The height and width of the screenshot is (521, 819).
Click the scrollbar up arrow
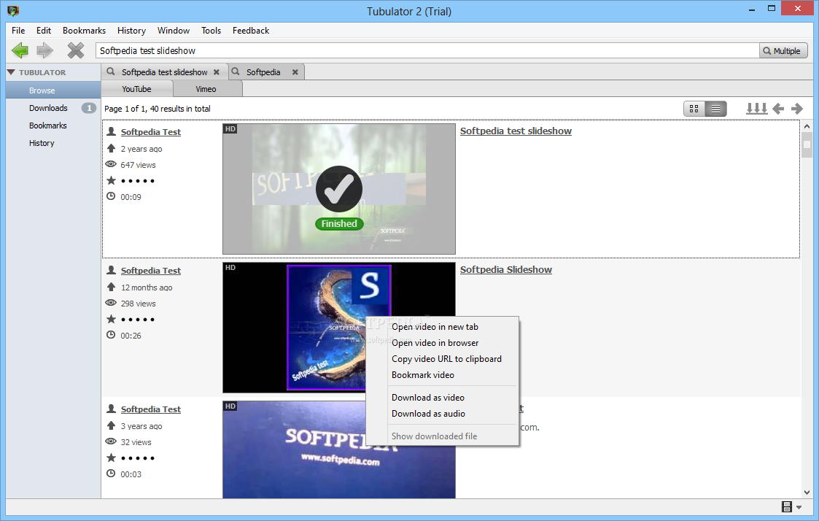click(807, 126)
